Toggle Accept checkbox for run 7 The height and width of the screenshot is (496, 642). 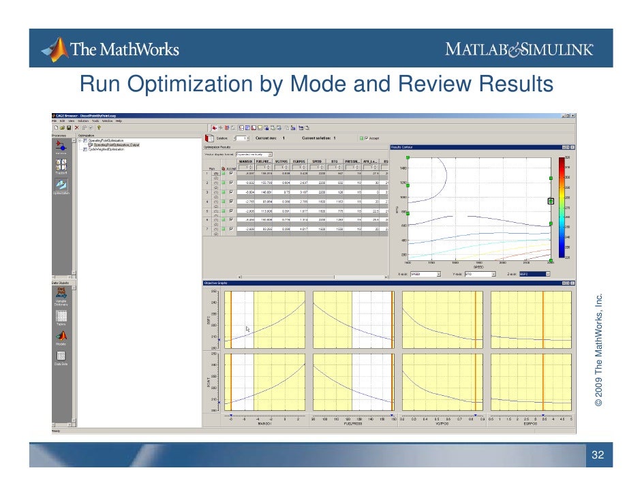pyautogui.click(x=231, y=229)
